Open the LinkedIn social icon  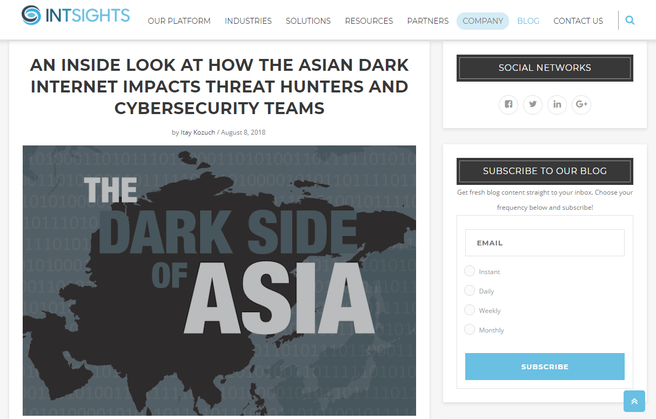557,104
